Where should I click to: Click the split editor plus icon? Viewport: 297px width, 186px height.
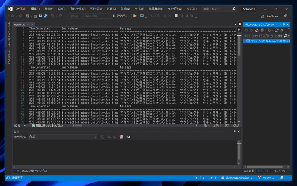[x=239, y=29]
